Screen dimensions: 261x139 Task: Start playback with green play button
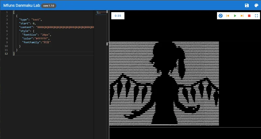click(x=235, y=16)
